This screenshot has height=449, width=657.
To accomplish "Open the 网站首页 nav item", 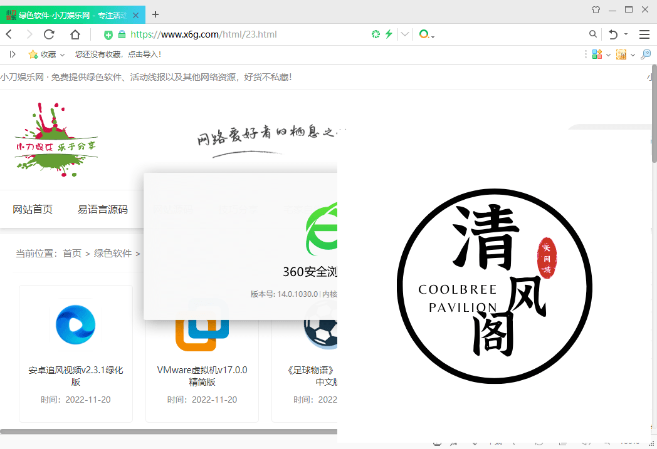I will point(33,209).
